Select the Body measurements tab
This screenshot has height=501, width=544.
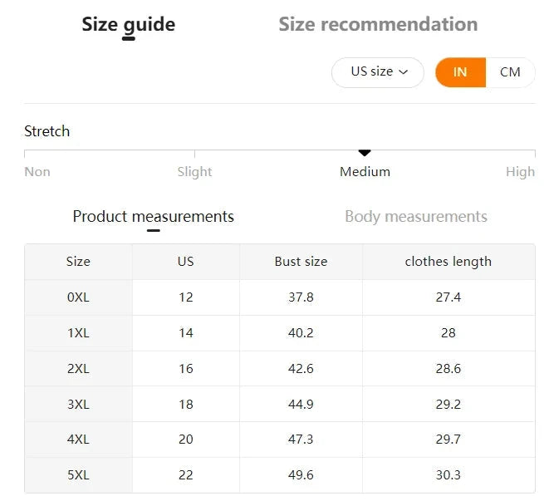(x=415, y=217)
